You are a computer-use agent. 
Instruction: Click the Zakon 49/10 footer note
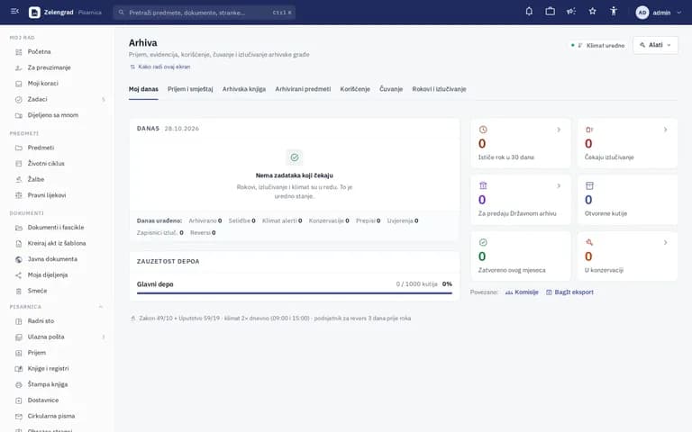point(270,319)
